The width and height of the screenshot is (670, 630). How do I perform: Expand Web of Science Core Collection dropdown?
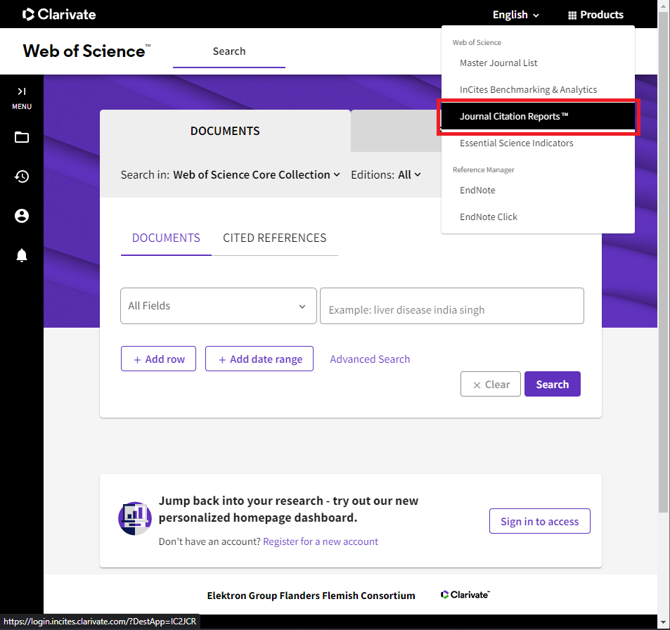pos(257,175)
